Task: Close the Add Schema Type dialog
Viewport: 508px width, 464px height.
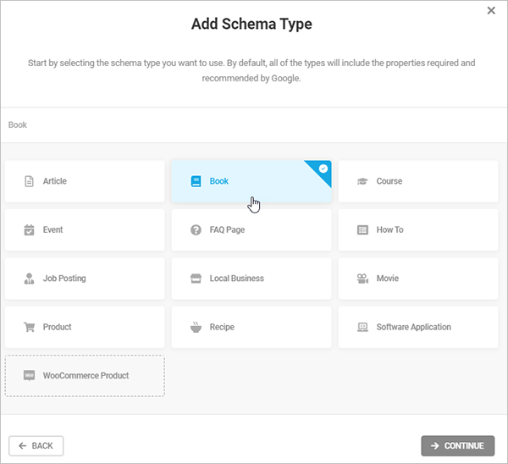Action: pyautogui.click(x=491, y=11)
